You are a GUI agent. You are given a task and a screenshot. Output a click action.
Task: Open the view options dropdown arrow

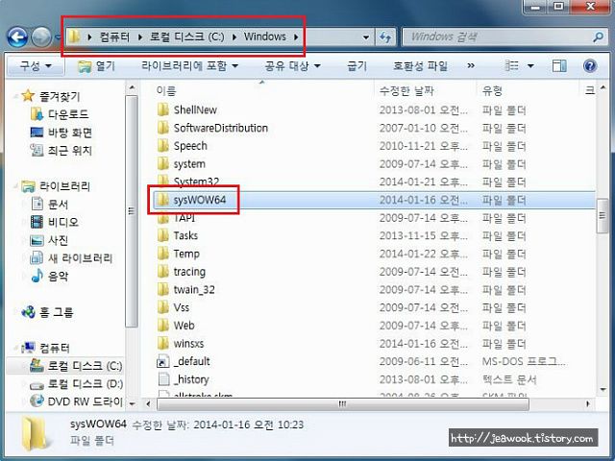530,66
